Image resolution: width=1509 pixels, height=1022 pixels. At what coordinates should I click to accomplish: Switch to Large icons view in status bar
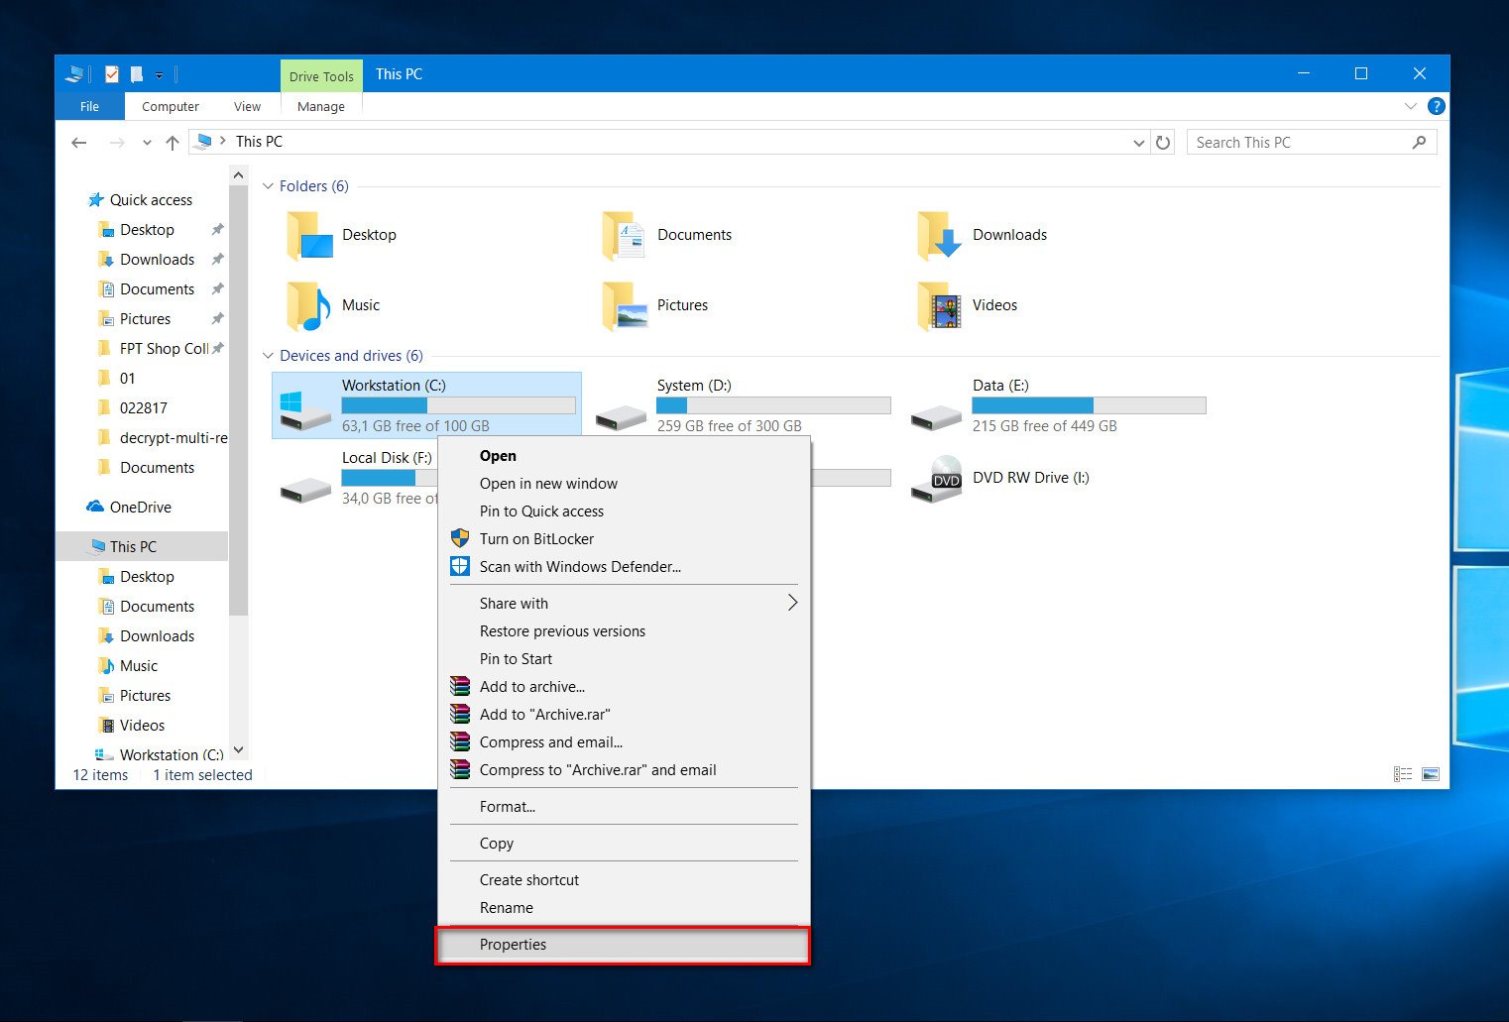point(1431,773)
